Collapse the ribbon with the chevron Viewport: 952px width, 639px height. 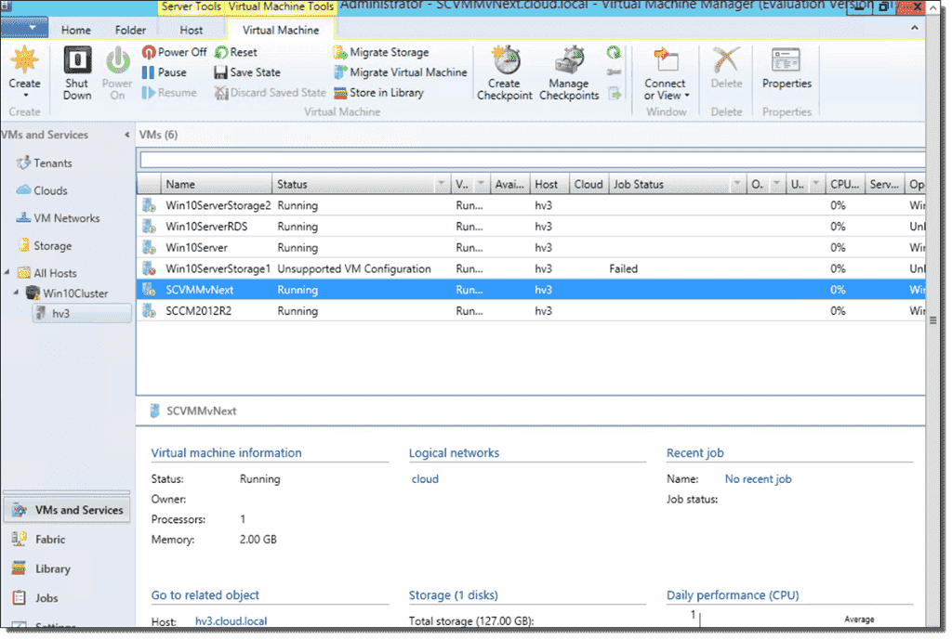(x=915, y=28)
